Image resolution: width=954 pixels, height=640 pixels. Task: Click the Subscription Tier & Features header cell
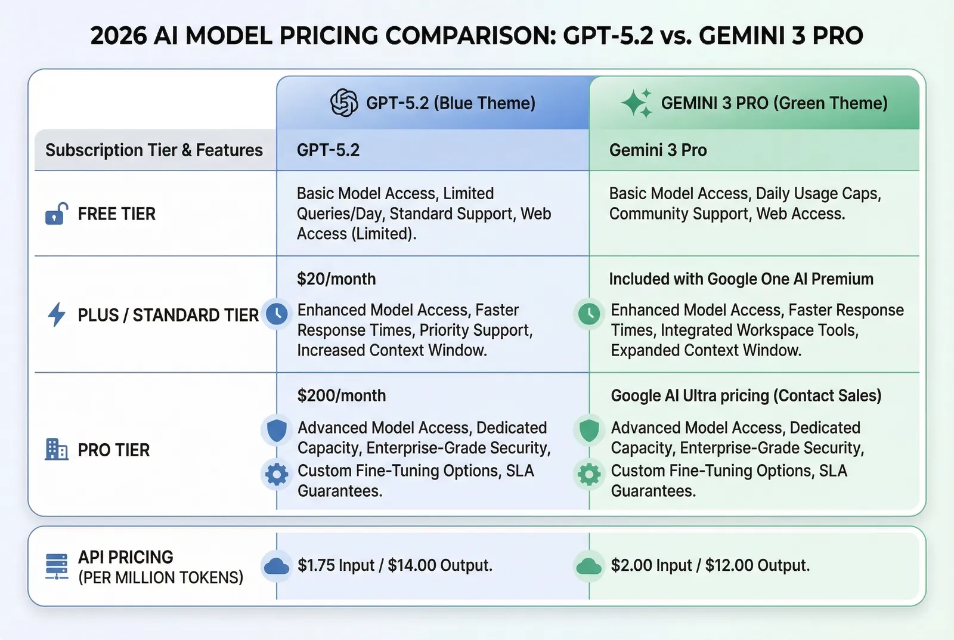click(x=154, y=150)
